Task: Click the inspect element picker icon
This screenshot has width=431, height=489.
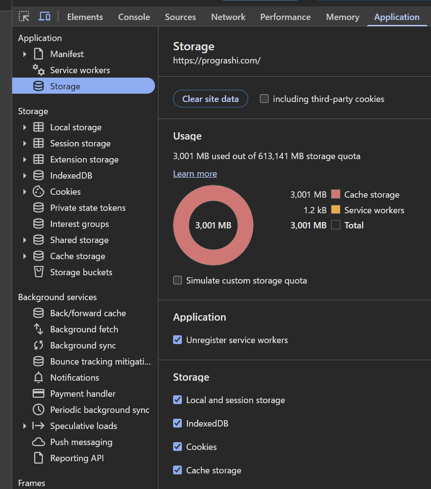Action: click(x=24, y=17)
